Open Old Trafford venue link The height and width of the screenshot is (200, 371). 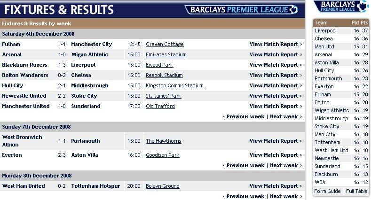tap(160, 106)
